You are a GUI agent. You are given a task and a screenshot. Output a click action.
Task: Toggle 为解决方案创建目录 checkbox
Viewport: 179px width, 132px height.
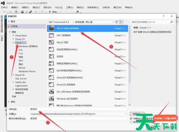tap(131, 118)
